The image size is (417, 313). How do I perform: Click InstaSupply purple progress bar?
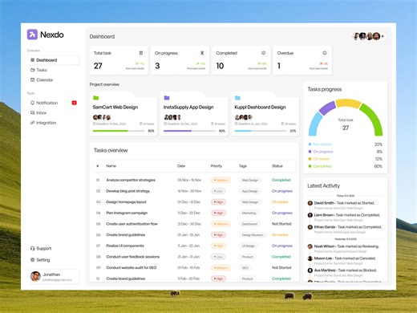[x=189, y=131]
